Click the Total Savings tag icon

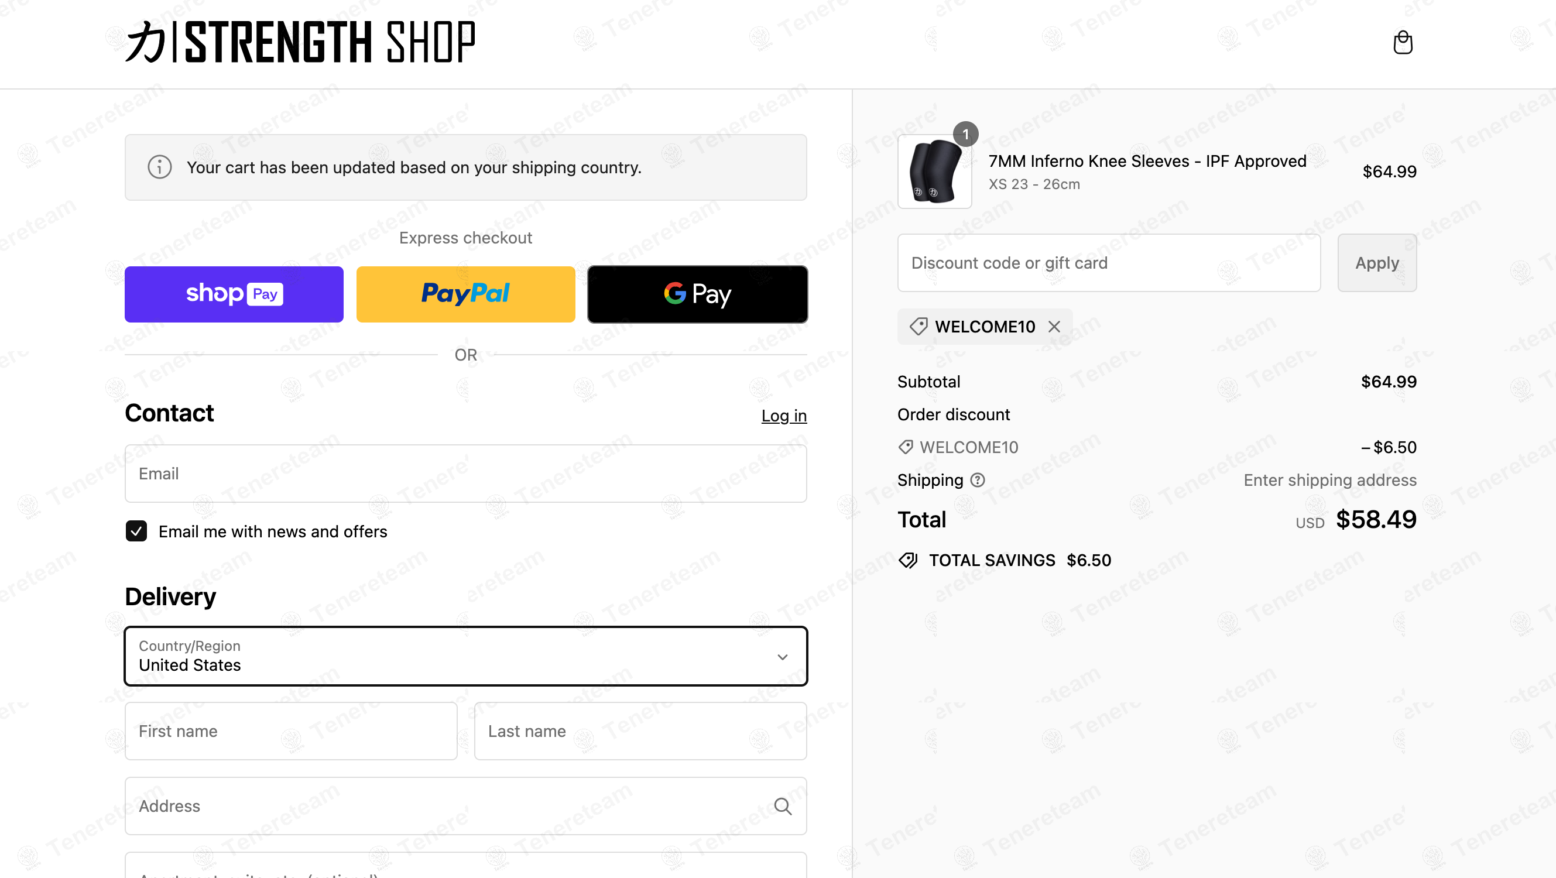tap(908, 560)
